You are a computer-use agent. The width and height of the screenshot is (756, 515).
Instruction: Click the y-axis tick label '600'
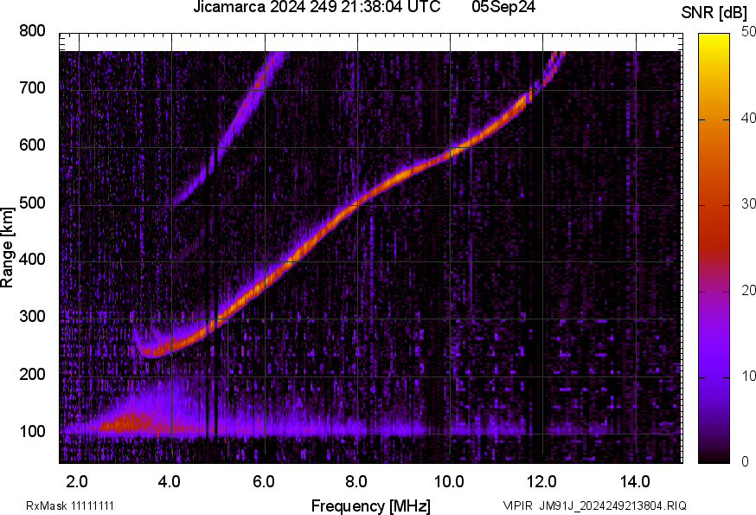(x=32, y=145)
